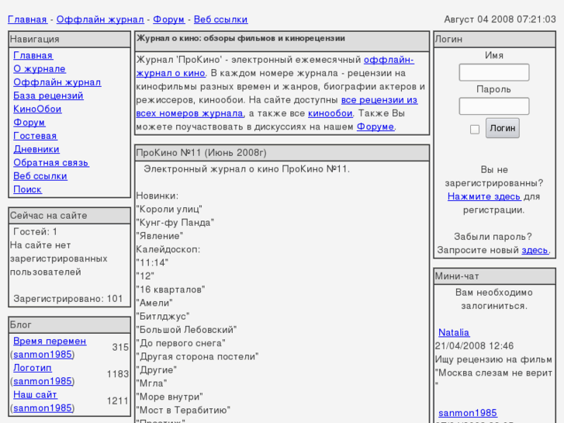The width and height of the screenshot is (564, 423).
Task: Click the "Короли улиц" list entry
Action: pyautogui.click(x=169, y=210)
